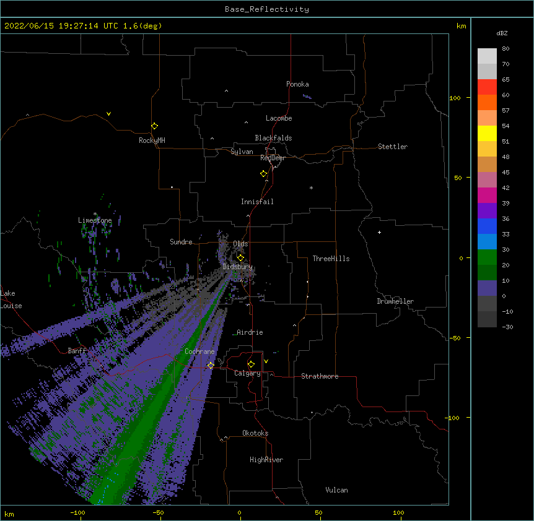Click the Olds label

pos(240,244)
